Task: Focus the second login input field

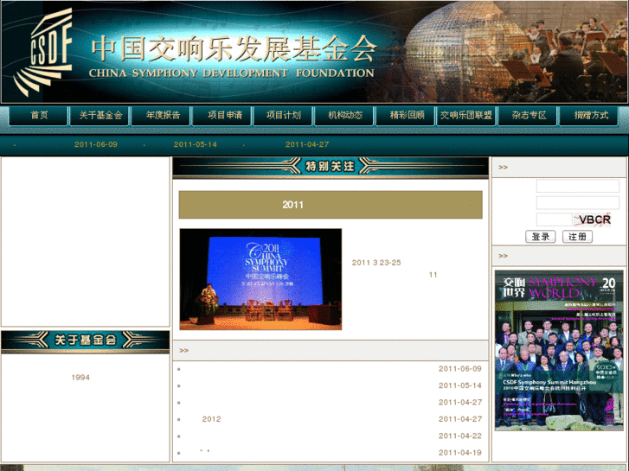Action: [578, 203]
